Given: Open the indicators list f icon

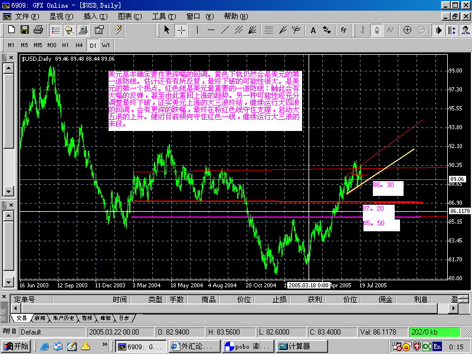Looking at the screenshot, I should [343, 30].
